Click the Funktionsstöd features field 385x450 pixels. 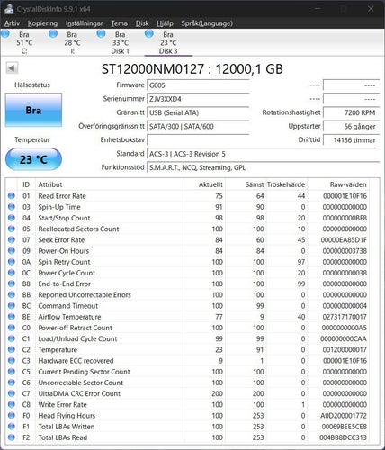click(263, 167)
